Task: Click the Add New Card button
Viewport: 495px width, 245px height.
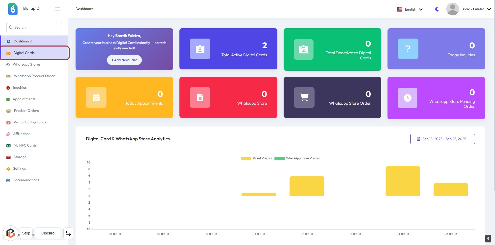Action: pos(124,60)
